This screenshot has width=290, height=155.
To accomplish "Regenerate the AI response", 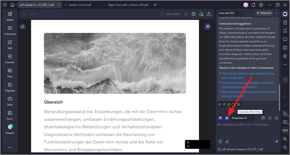I will click(x=233, y=104).
